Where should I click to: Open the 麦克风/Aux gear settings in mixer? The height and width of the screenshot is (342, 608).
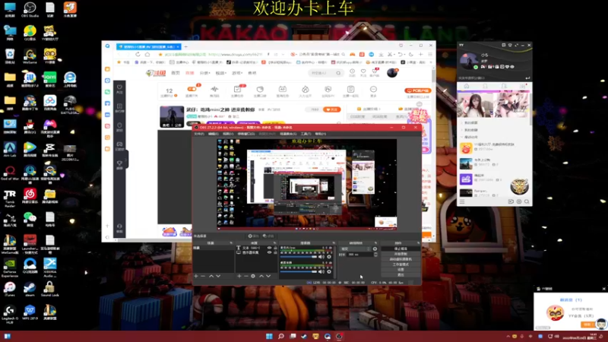(x=329, y=257)
